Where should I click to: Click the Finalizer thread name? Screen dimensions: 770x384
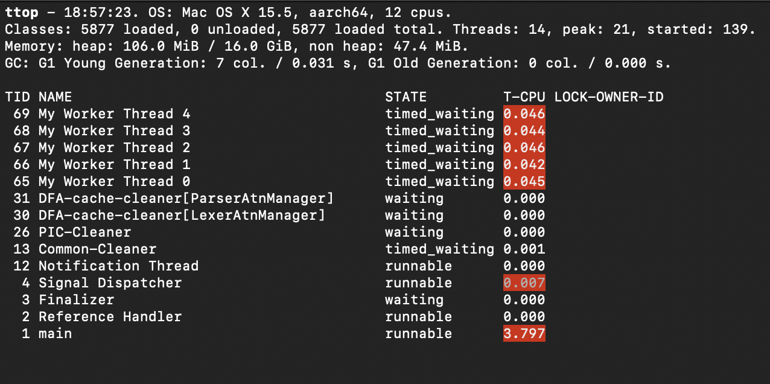76,300
